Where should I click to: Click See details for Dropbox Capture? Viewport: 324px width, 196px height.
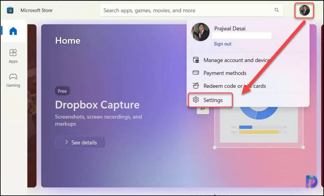(80, 142)
